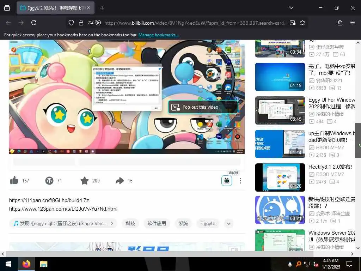Open up主自制Windows video title
This screenshot has width=361, height=271.
[332, 137]
